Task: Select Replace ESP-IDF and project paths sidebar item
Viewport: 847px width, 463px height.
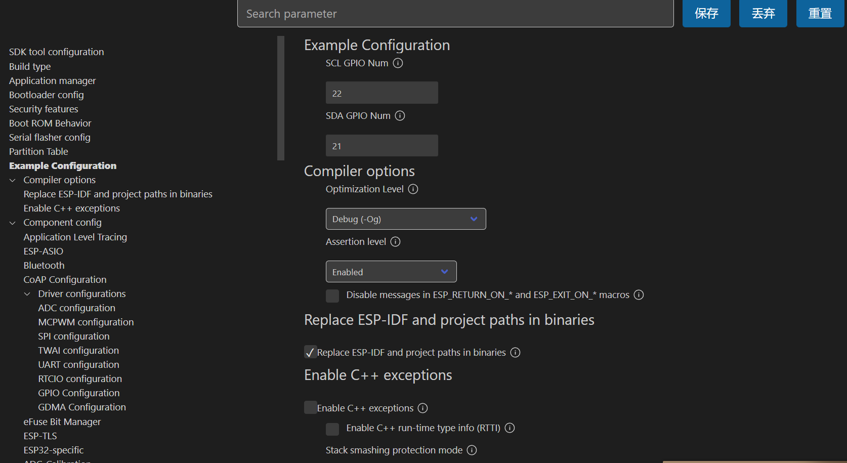Action: (x=118, y=194)
